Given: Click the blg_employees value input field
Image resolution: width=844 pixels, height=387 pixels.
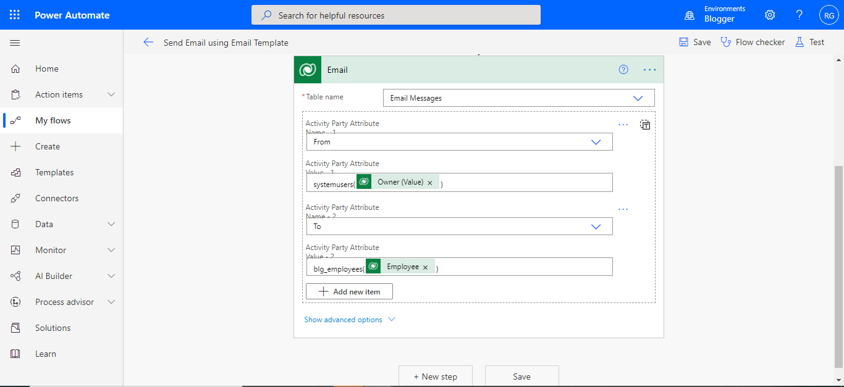Looking at the screenshot, I should (x=460, y=267).
